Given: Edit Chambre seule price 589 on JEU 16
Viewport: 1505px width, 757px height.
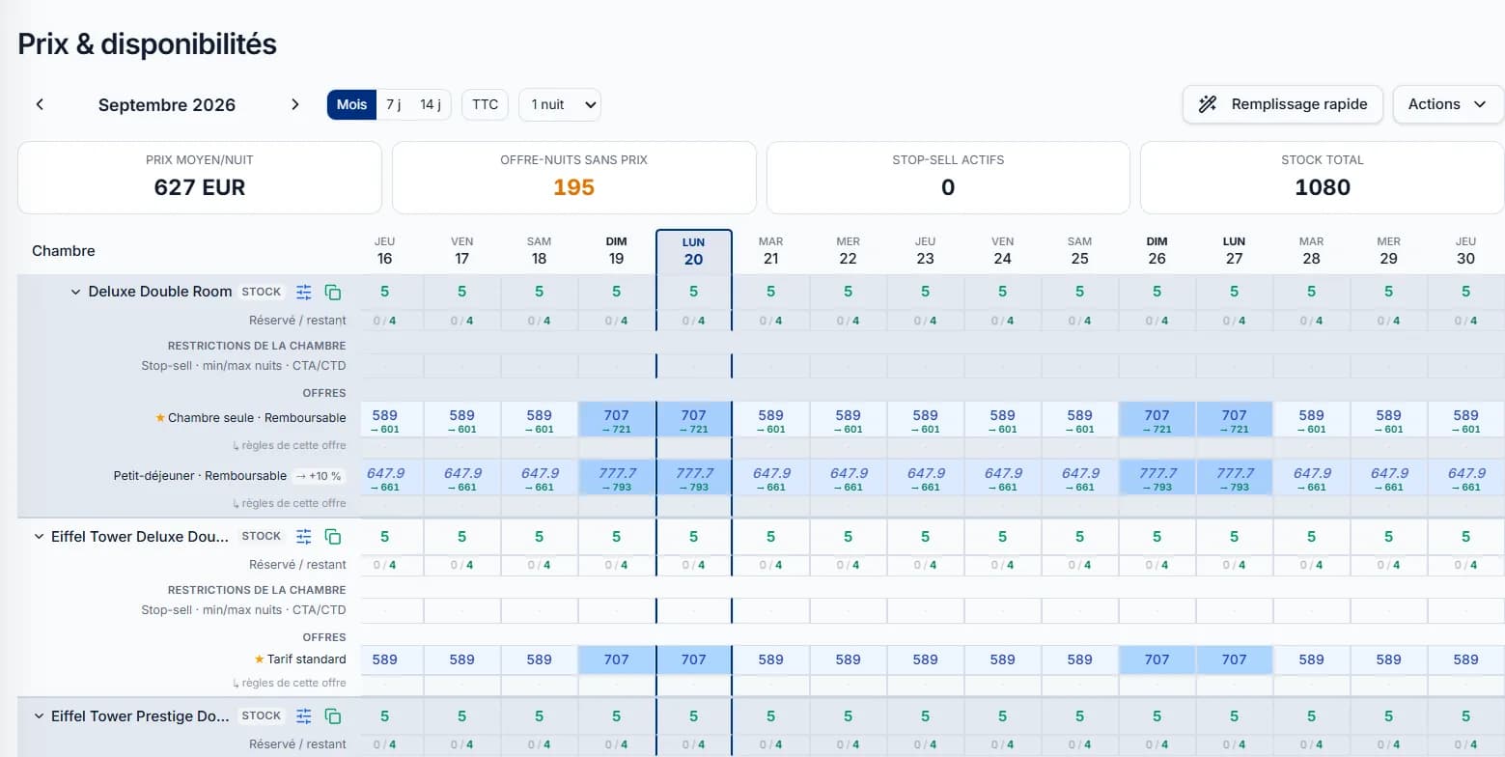Looking at the screenshot, I should point(384,420).
